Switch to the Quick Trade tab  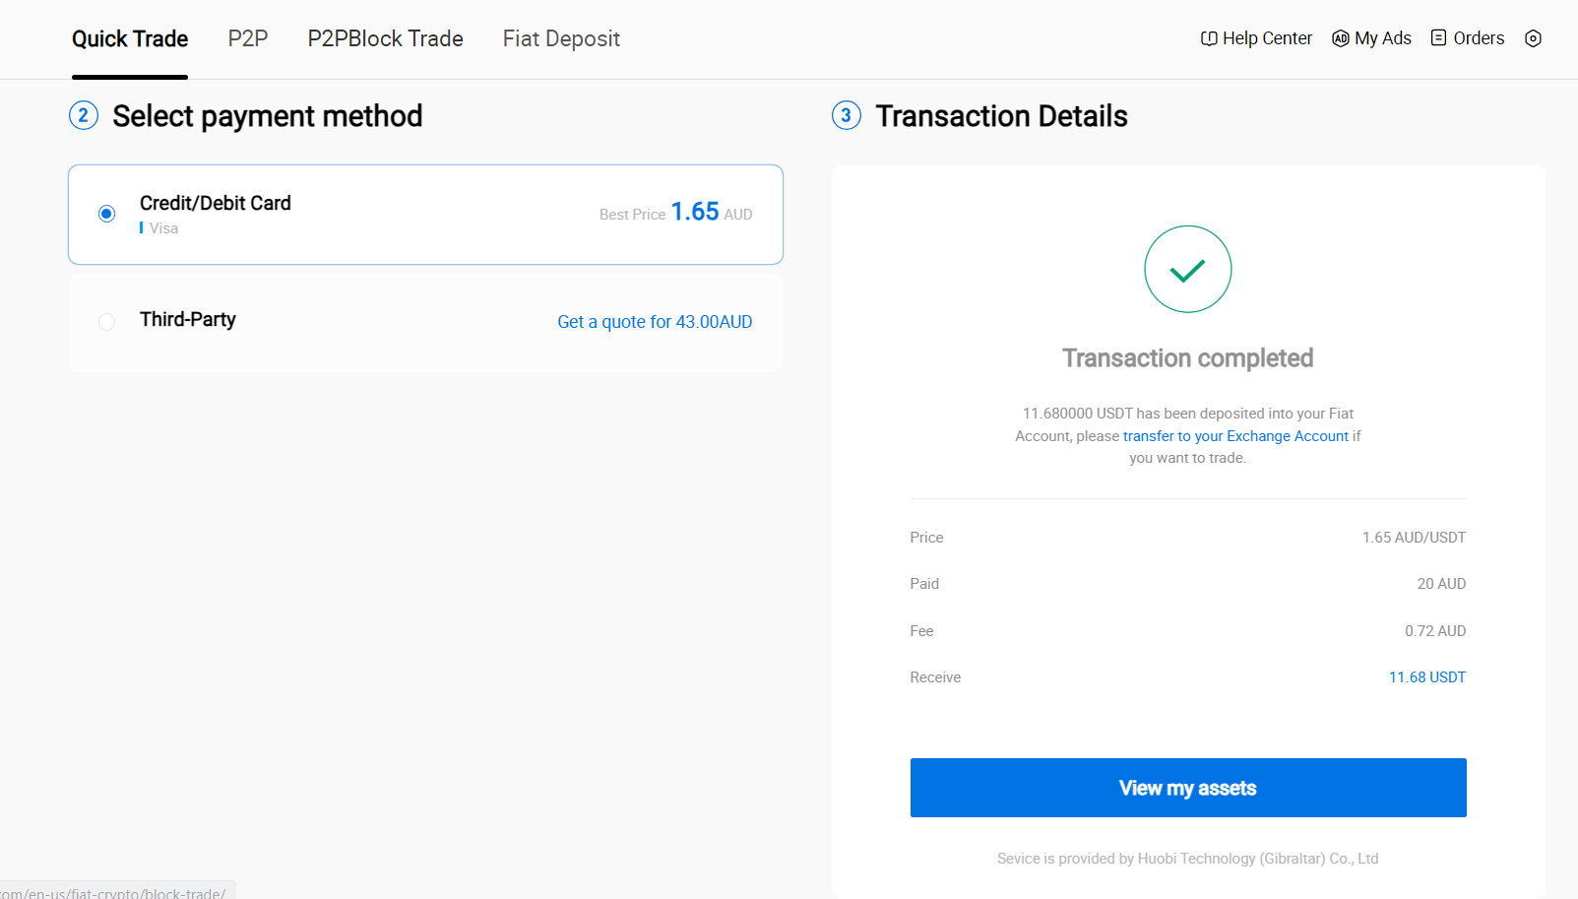(130, 39)
